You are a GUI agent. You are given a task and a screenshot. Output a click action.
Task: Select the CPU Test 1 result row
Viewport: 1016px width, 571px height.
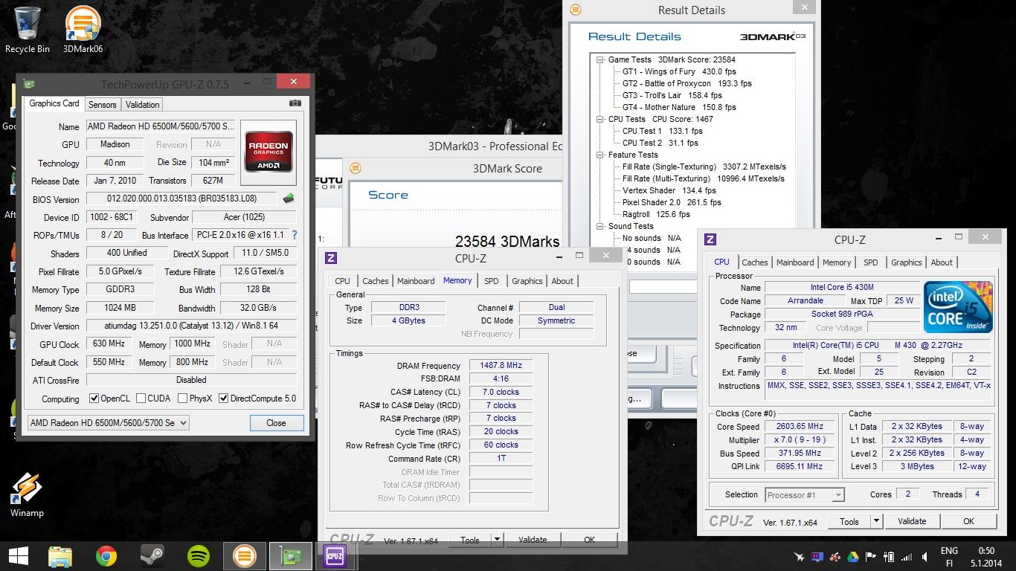[663, 131]
